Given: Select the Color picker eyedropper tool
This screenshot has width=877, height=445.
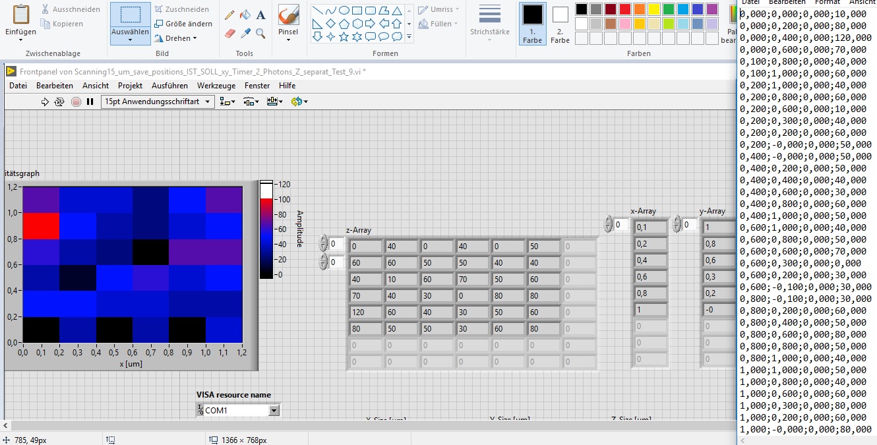Looking at the screenshot, I should [245, 33].
